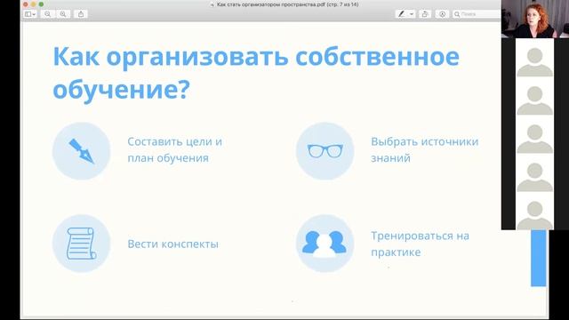
Task: Close the Preview window with red button
Action: click(26, 4)
